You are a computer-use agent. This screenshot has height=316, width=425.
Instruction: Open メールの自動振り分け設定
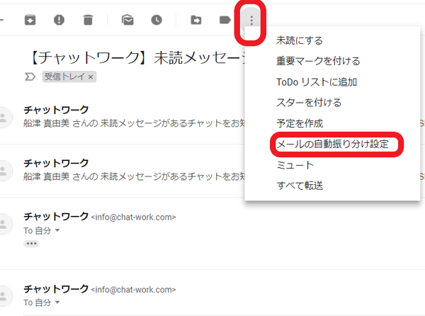333,144
